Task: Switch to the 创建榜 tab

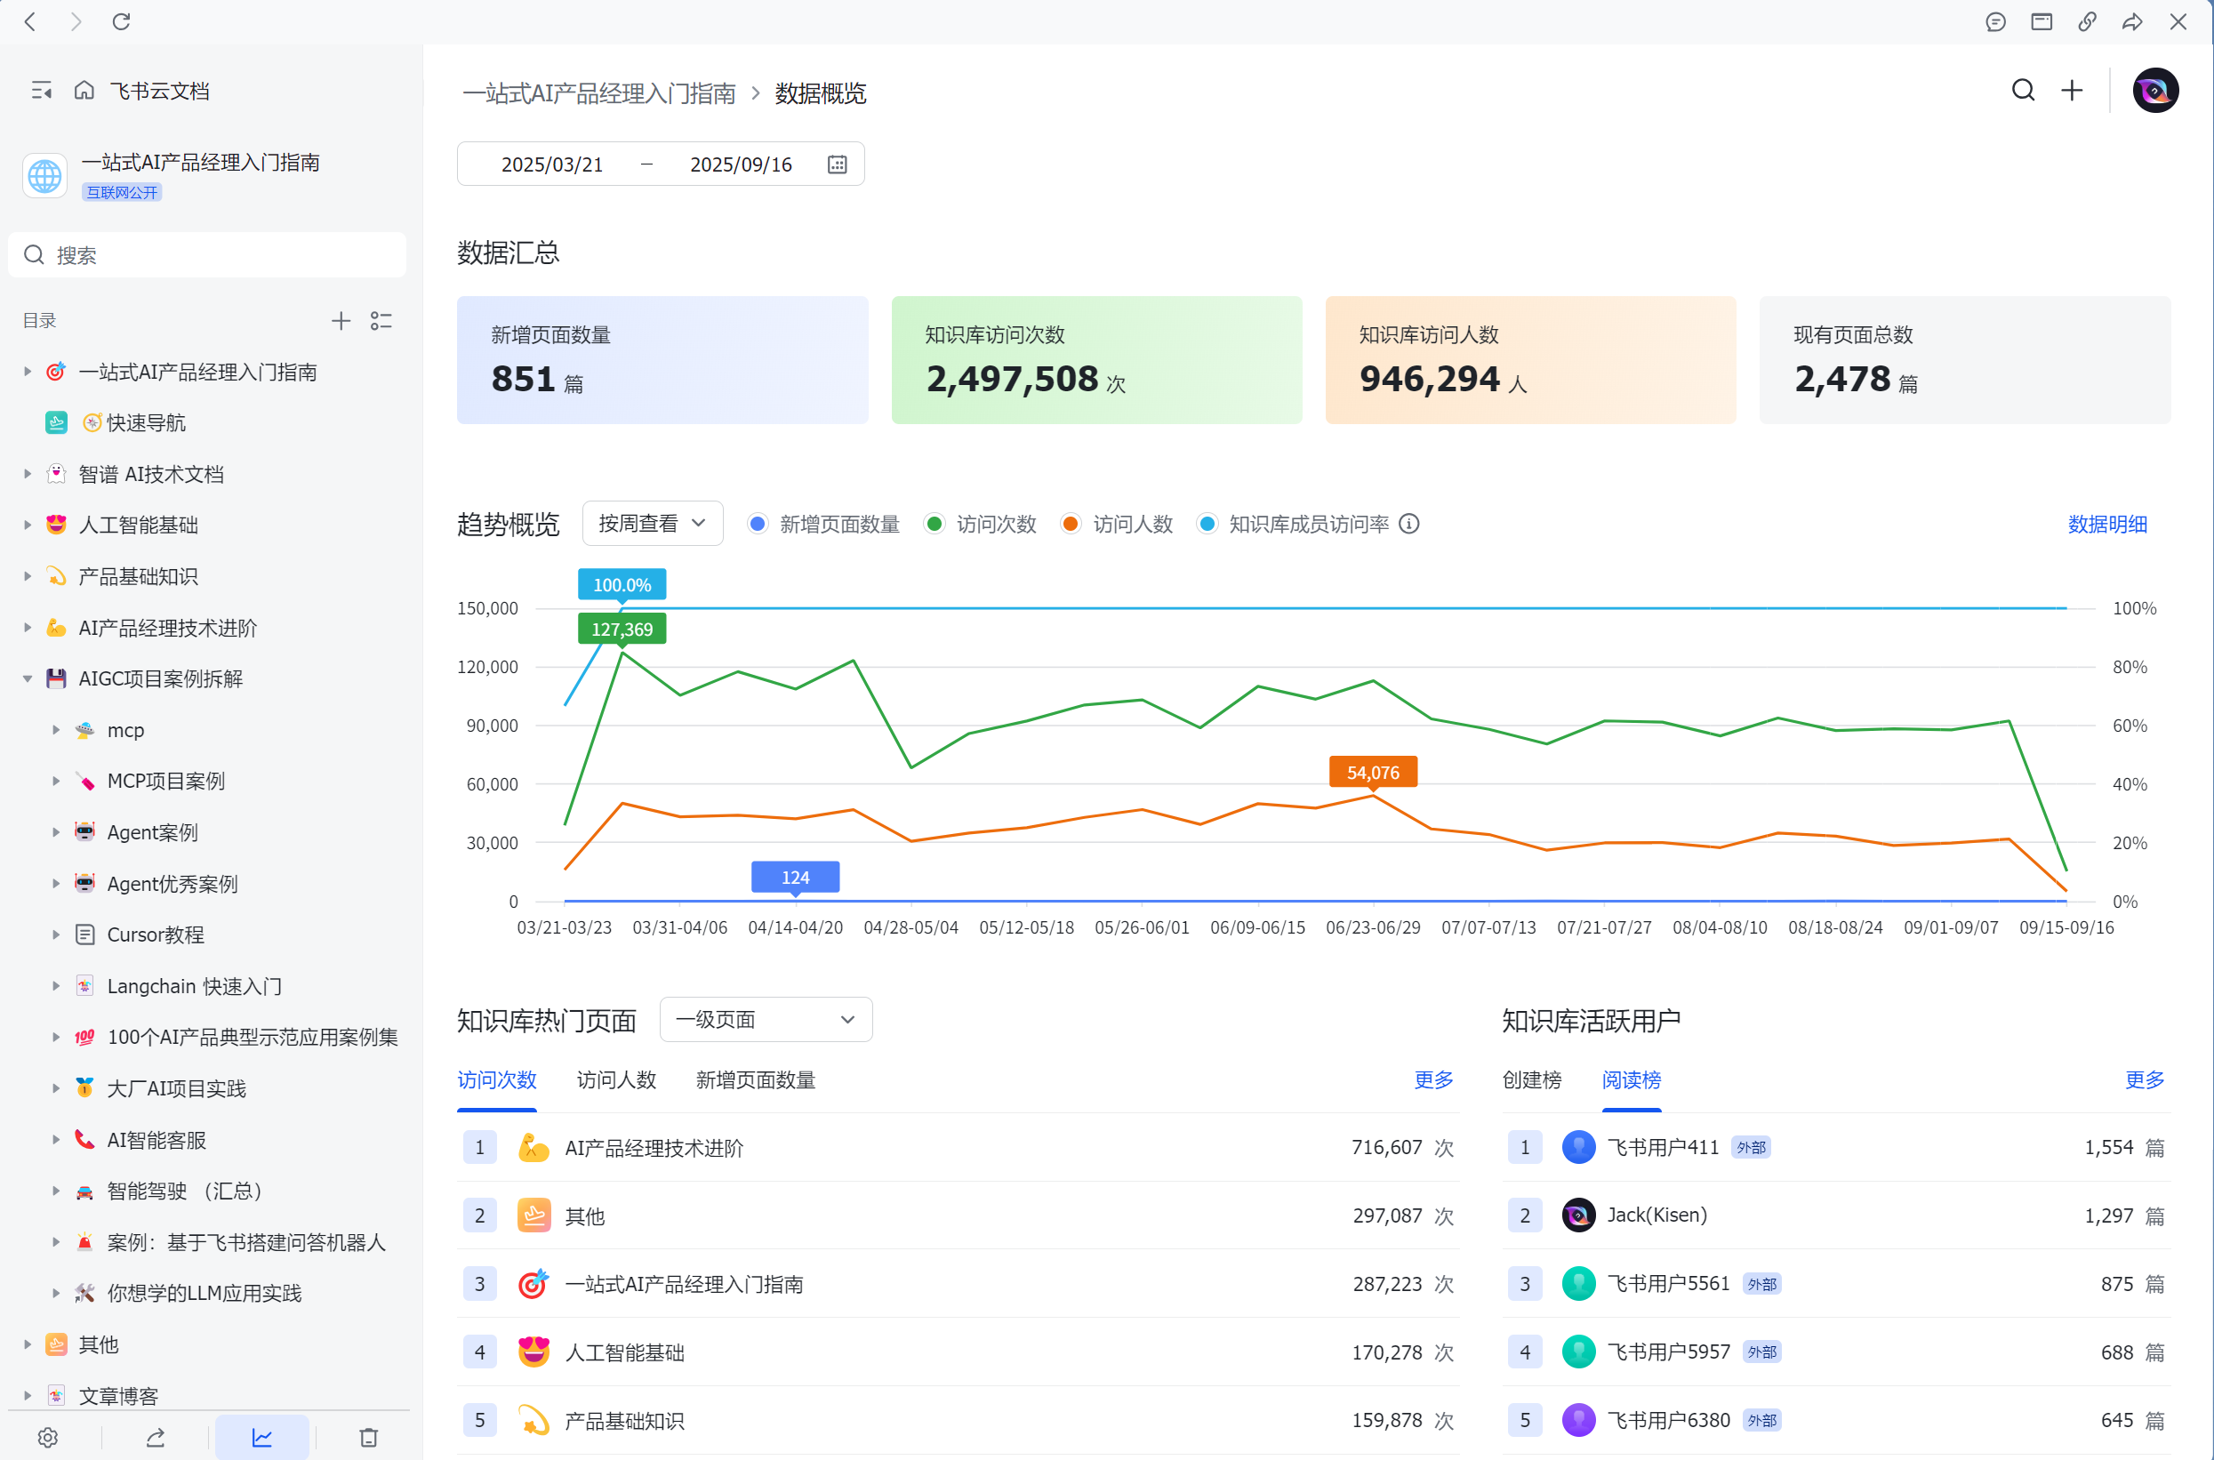Action: 1530,1080
